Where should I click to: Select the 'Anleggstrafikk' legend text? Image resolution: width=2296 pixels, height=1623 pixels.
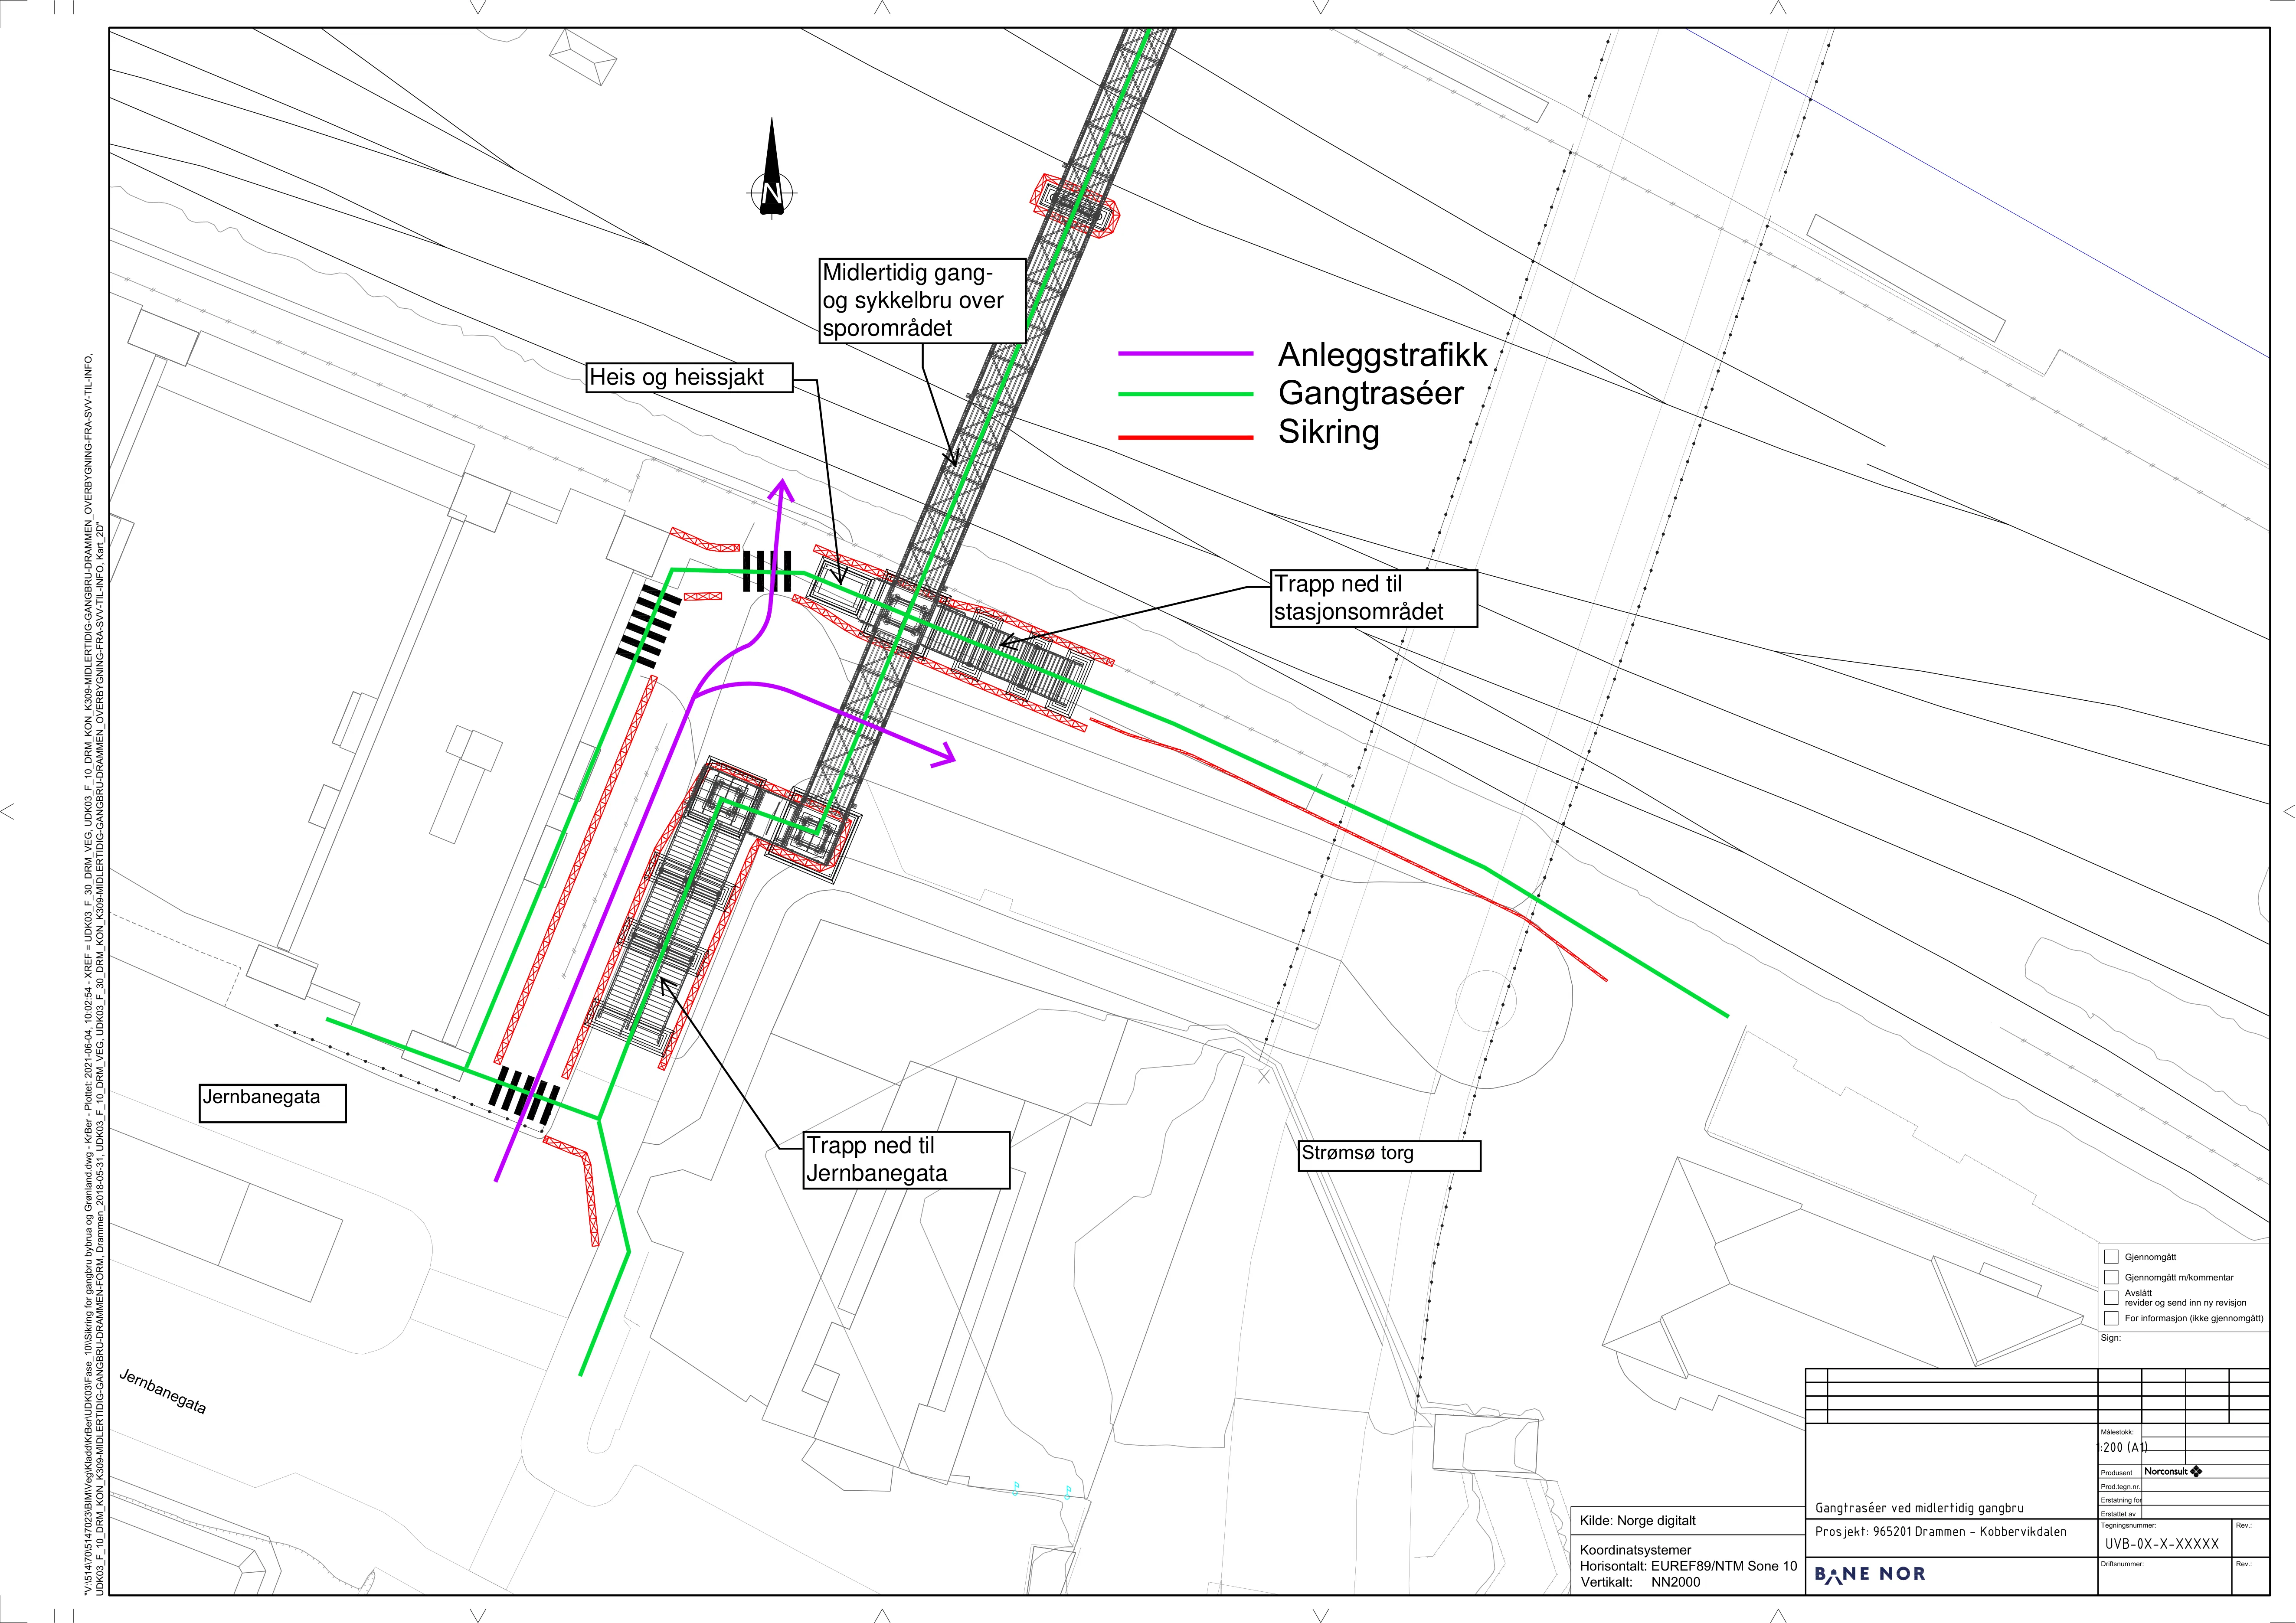tap(1383, 355)
